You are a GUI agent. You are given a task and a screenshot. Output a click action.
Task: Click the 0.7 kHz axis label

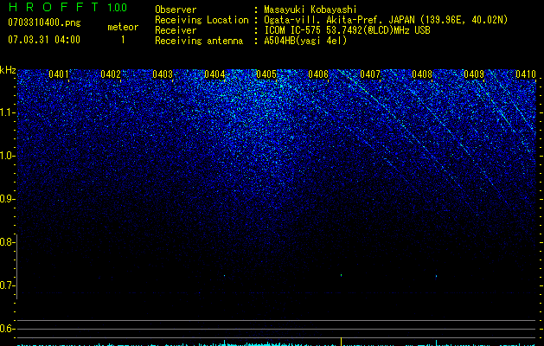[7, 285]
